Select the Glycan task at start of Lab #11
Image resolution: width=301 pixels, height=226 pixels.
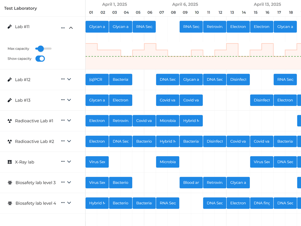(x=97, y=26)
